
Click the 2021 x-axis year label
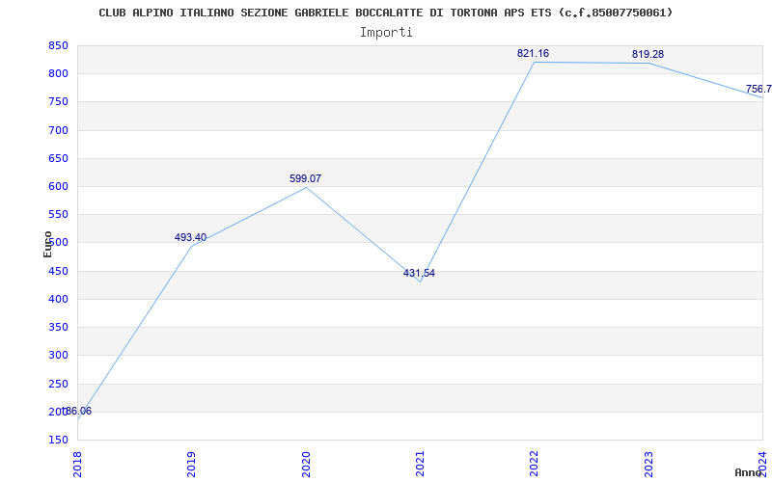(420, 464)
